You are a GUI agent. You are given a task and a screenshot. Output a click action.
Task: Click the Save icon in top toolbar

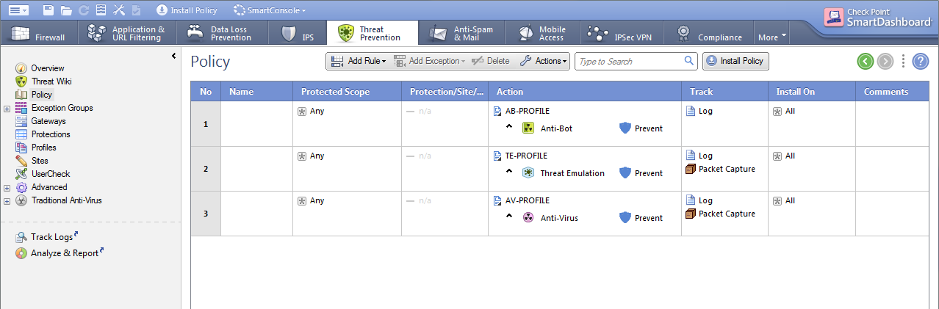point(48,10)
